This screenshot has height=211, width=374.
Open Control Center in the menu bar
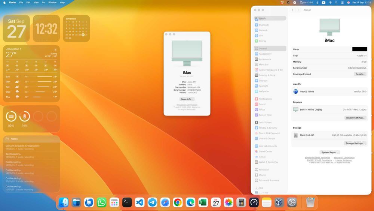tap(342, 2)
